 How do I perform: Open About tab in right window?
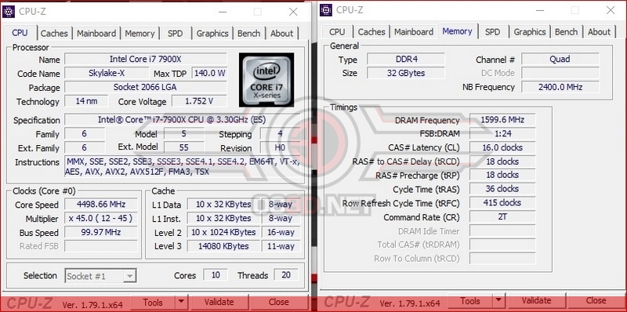pyautogui.click(x=599, y=31)
